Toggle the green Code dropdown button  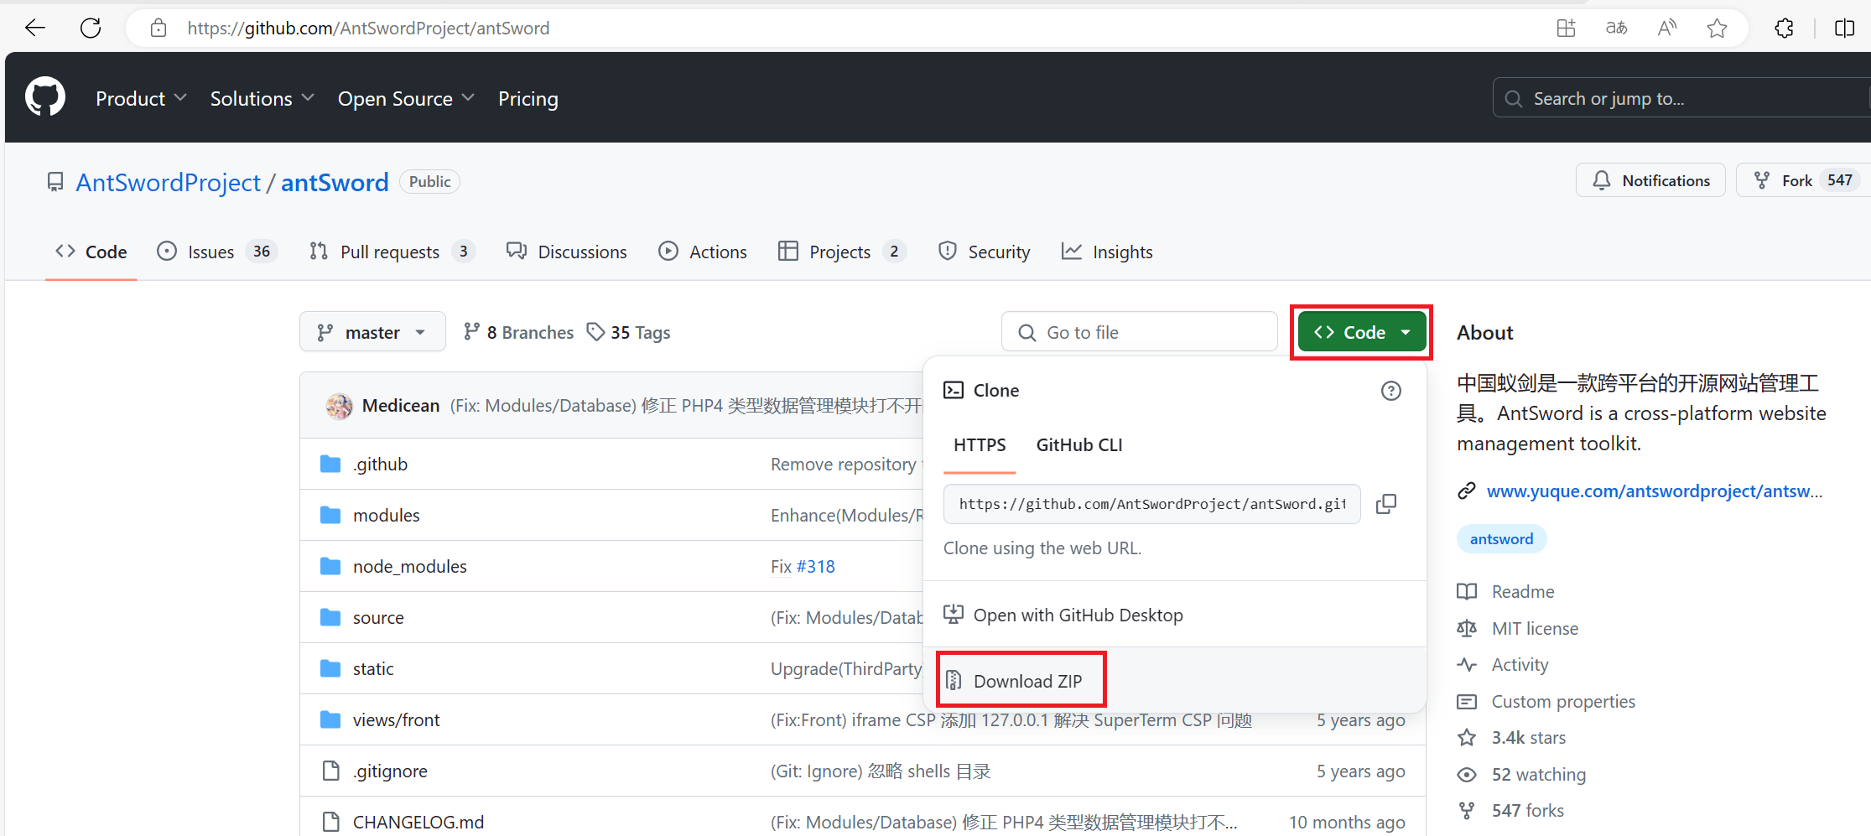(1362, 332)
